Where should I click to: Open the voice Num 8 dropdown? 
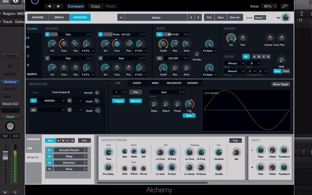(x=253, y=63)
